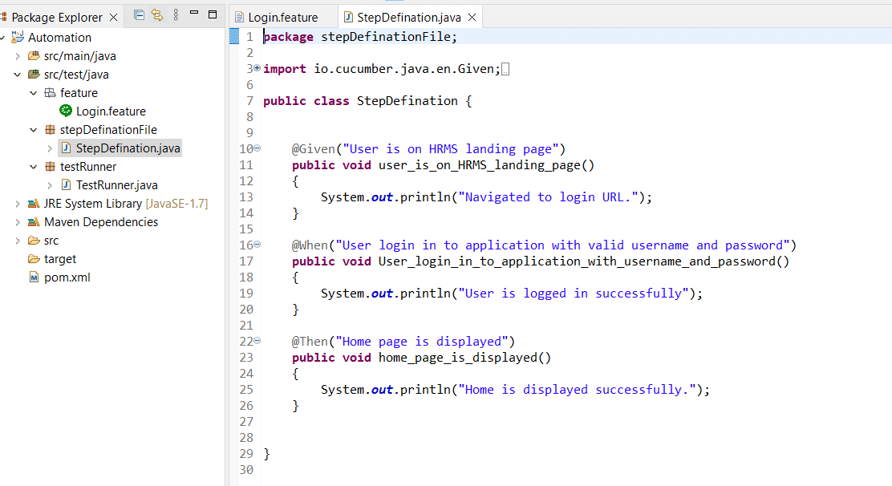
Task: Collapse the testRunner package node
Action: [x=34, y=167]
